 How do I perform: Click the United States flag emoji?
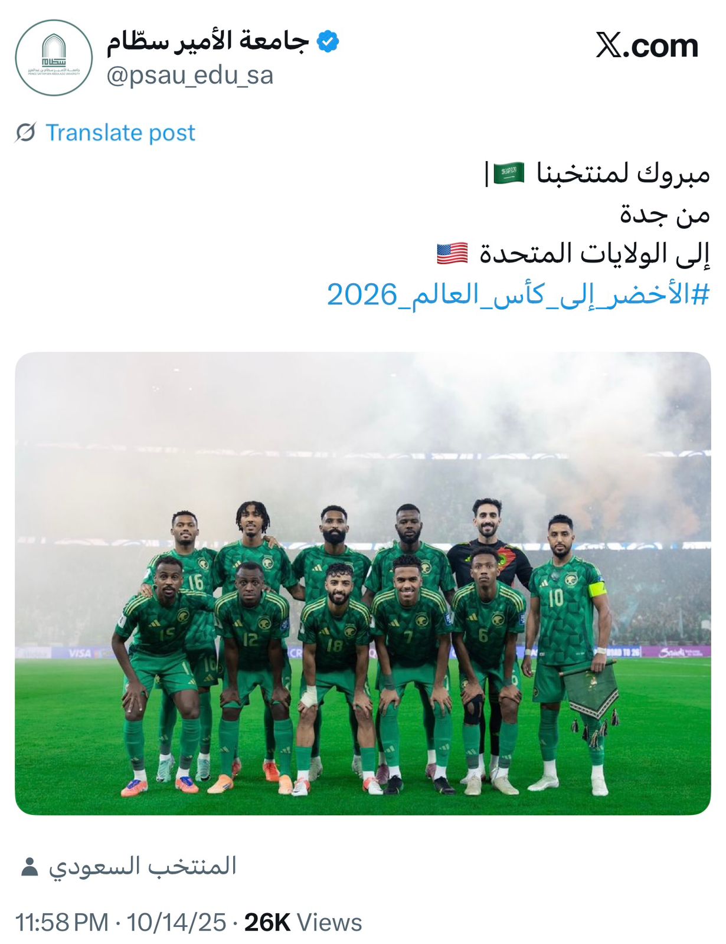click(452, 253)
